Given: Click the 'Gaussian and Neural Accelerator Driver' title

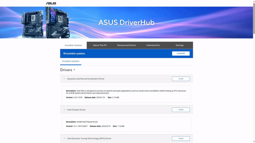Looking at the screenshot, I should pos(86,79).
